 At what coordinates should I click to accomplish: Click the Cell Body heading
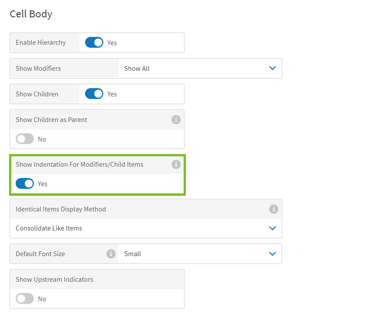point(30,14)
